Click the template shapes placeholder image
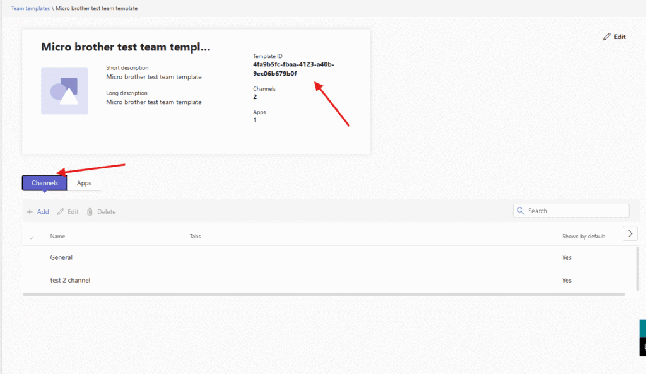 point(64,91)
